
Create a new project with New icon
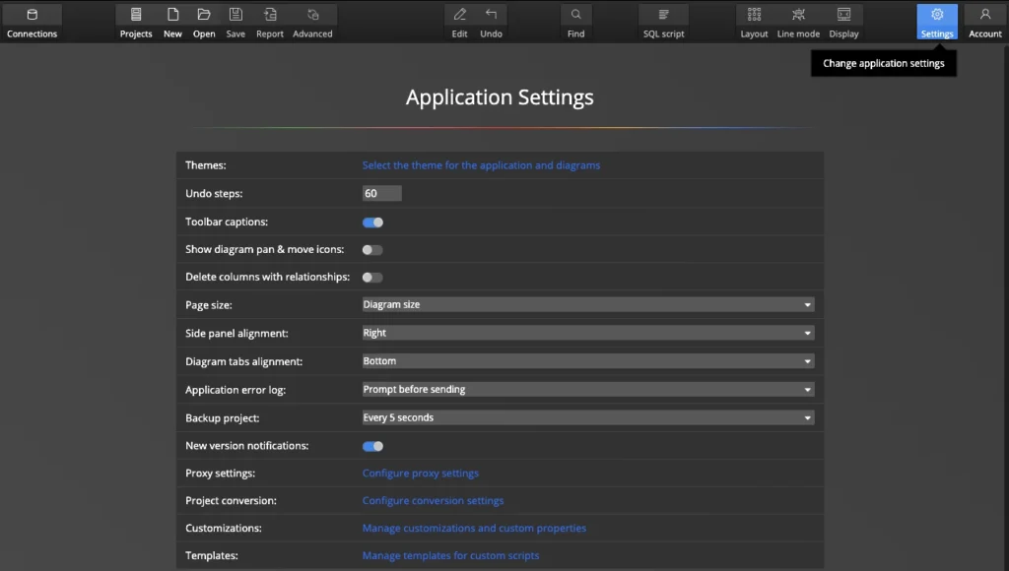172,16
